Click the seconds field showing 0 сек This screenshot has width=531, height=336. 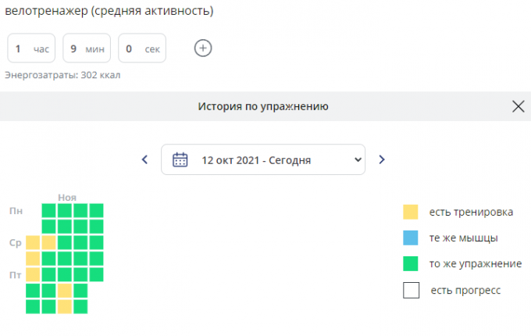[x=142, y=48]
